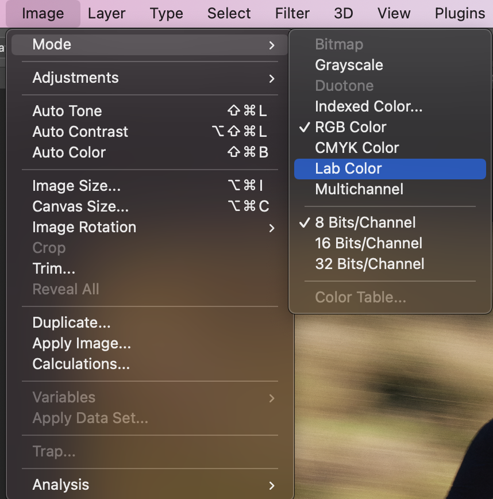This screenshot has height=499, width=493.
Task: Switch image mode to CMYK Color
Action: coord(390,148)
